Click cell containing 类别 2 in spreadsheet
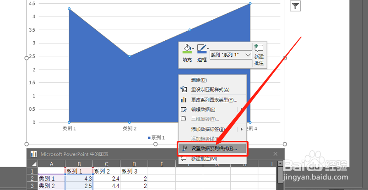Viewport: 368px width, 190px height. coord(51,186)
